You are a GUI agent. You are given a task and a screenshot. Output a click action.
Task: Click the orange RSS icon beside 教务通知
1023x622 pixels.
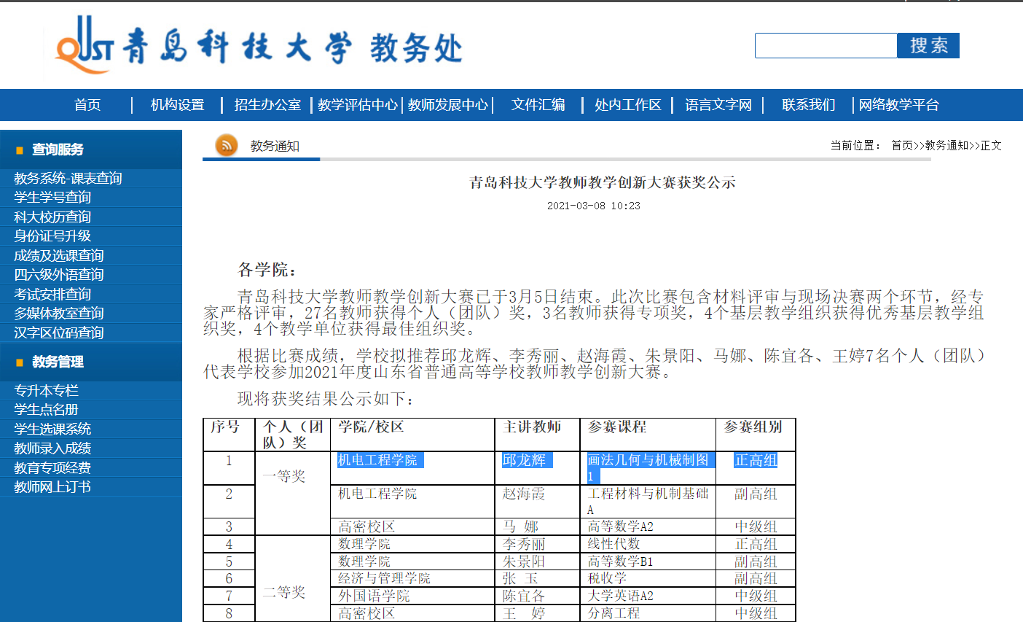pos(227,145)
